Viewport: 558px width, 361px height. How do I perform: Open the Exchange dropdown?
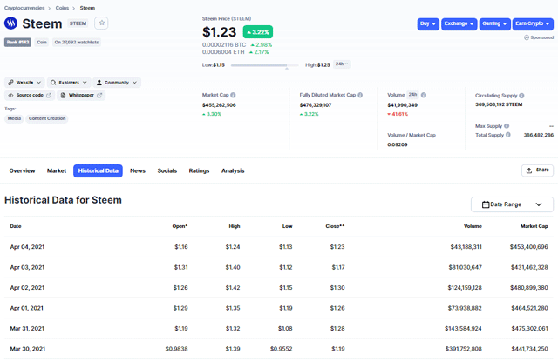459,23
